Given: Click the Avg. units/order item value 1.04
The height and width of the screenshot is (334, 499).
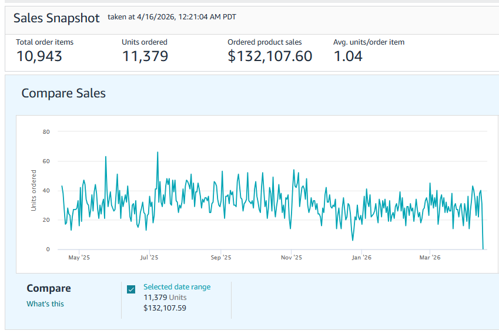Looking at the screenshot, I should pyautogui.click(x=348, y=56).
